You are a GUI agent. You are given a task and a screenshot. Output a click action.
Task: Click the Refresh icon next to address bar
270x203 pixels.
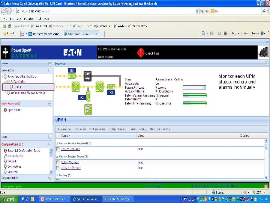point(202,11)
